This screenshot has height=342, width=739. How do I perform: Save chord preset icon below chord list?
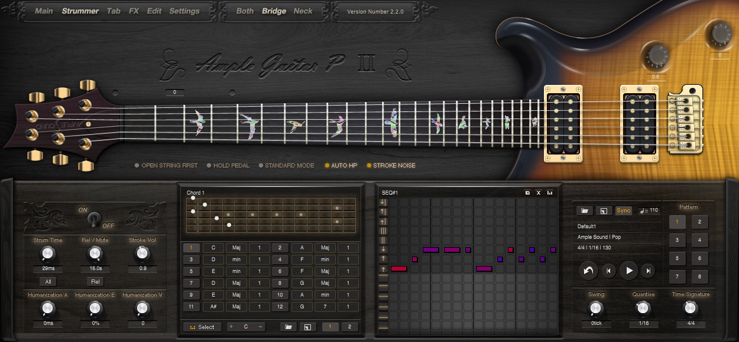tap(307, 327)
